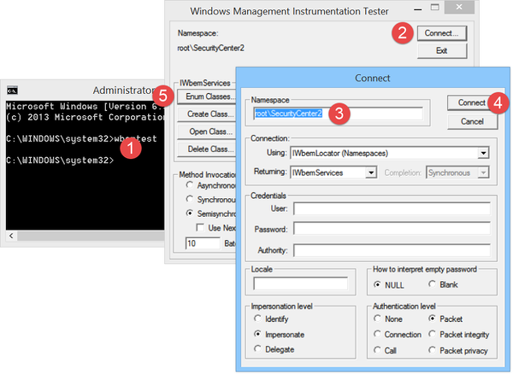
Task: Select the Delegate impersonation level
Action: [x=258, y=349]
